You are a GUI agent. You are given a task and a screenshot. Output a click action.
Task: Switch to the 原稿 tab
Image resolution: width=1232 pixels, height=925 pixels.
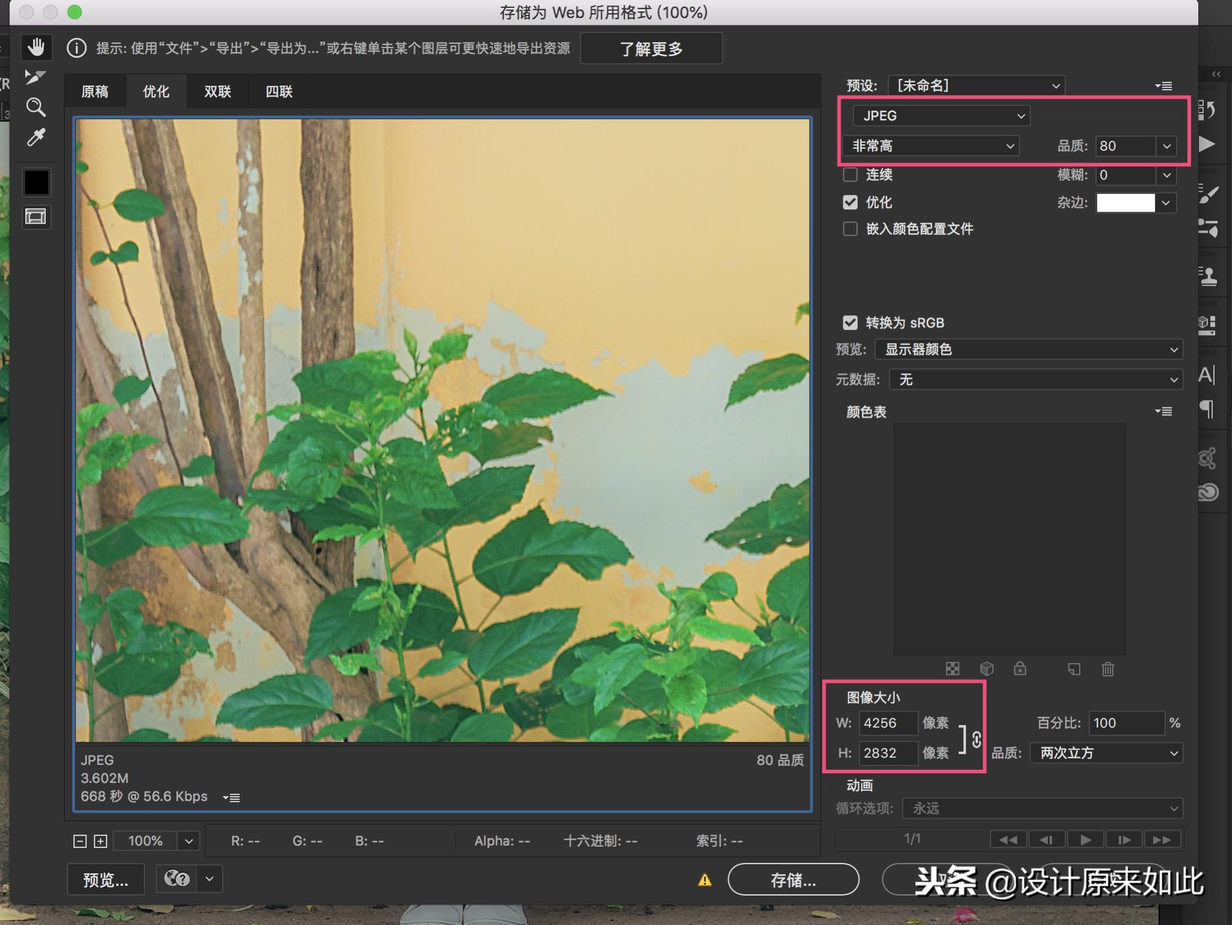coord(95,91)
